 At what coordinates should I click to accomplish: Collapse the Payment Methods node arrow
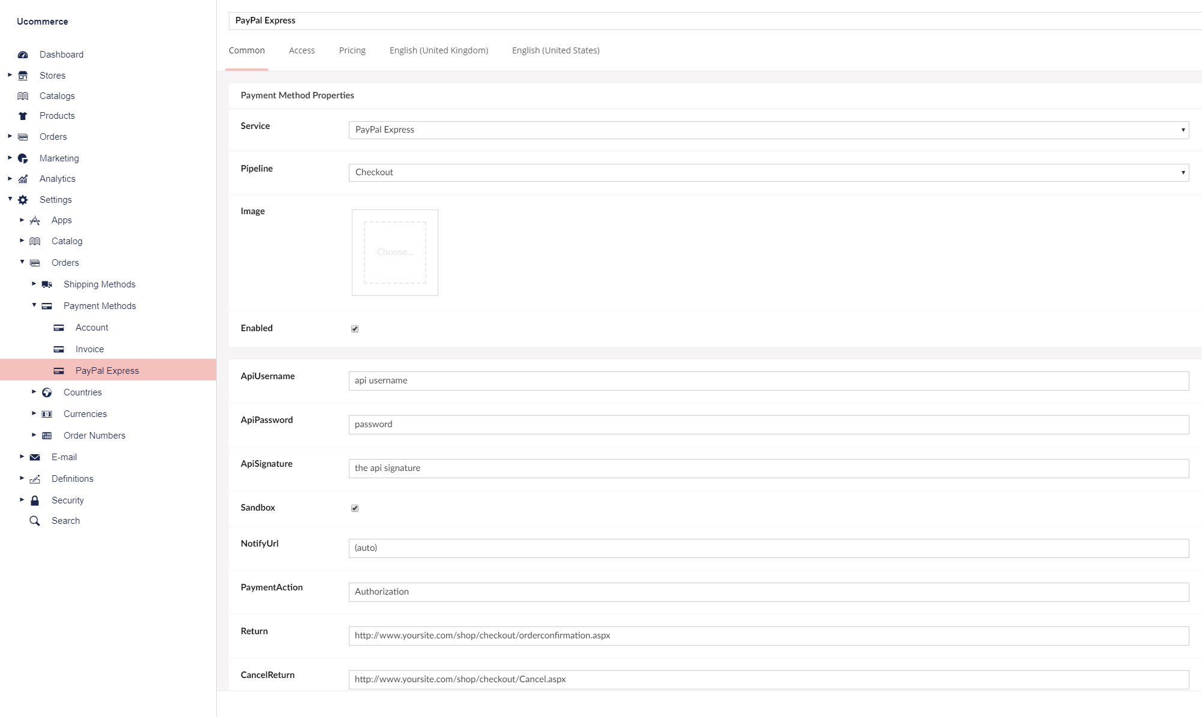point(34,305)
